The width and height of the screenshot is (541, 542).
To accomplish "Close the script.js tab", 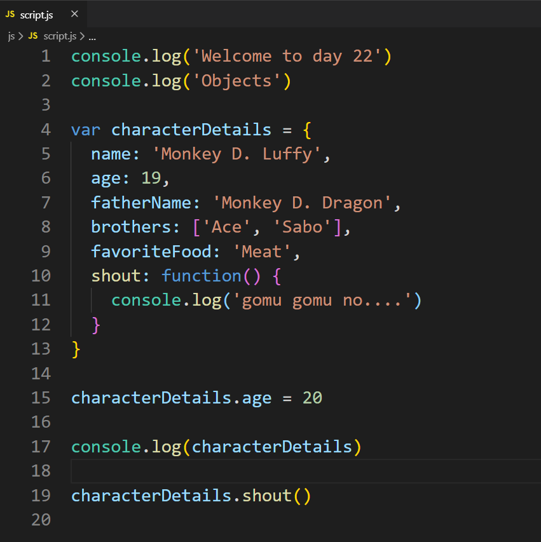I will click(74, 14).
